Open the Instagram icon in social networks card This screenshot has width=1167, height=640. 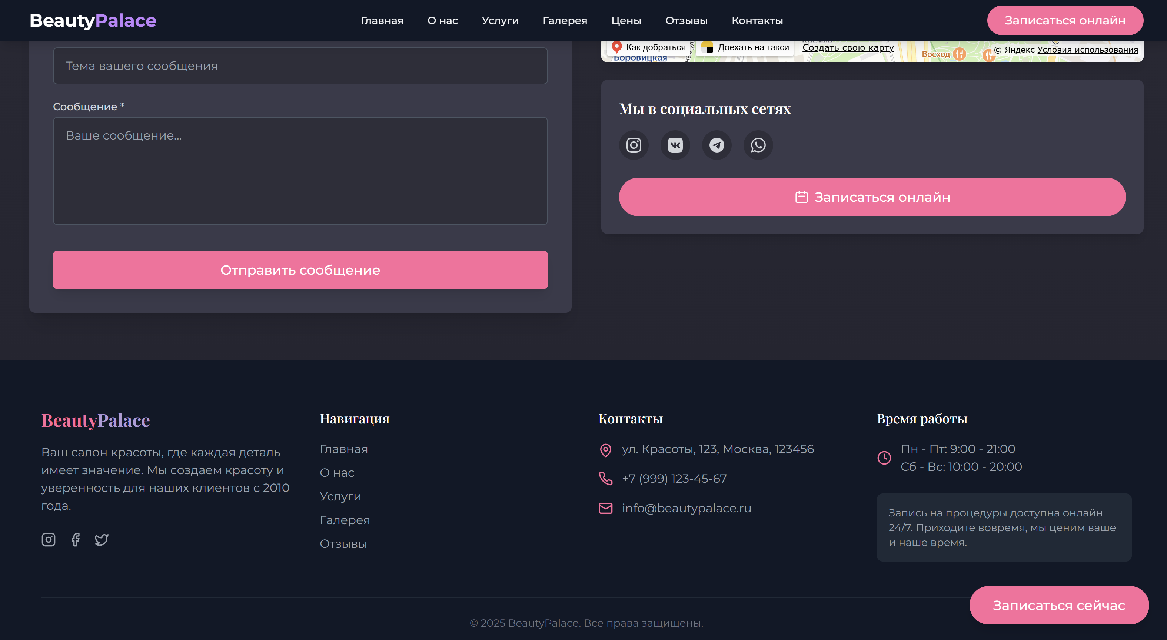click(x=634, y=145)
